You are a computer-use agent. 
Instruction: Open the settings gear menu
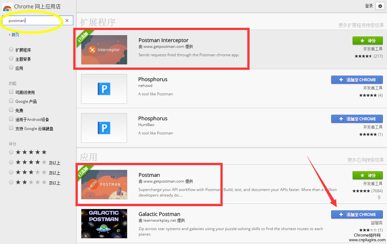coord(380,6)
